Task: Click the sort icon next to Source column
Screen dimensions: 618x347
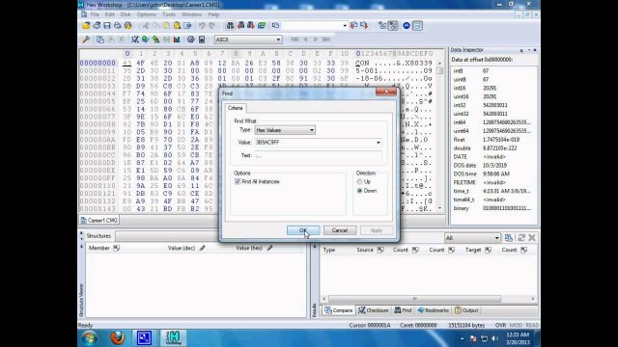Action: pyautogui.click(x=380, y=250)
